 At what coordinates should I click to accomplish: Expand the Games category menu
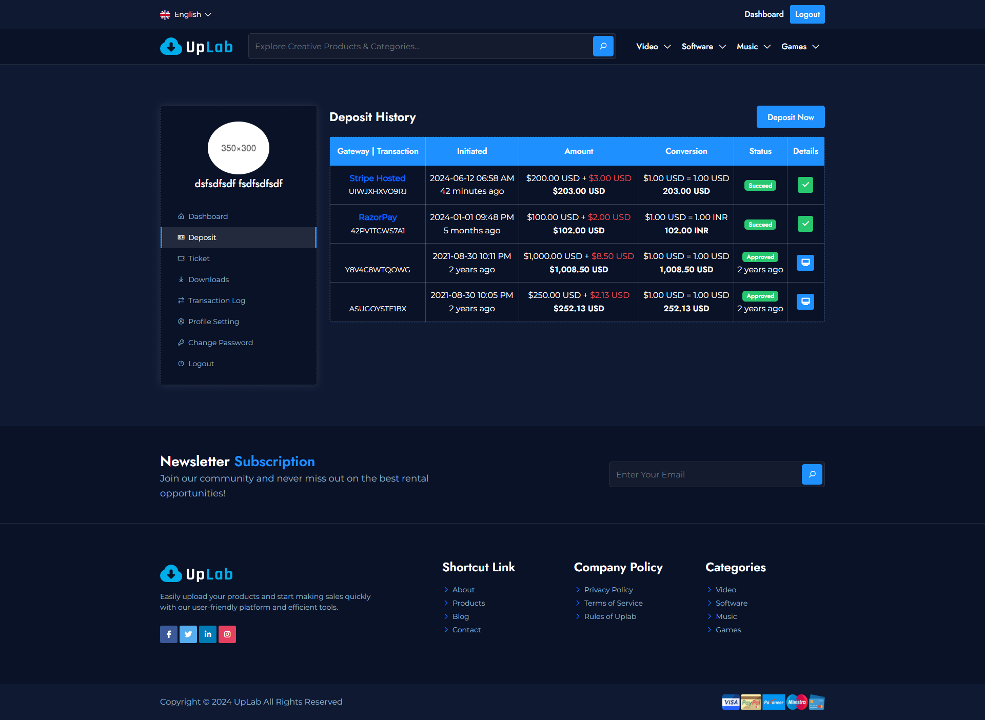click(x=800, y=47)
